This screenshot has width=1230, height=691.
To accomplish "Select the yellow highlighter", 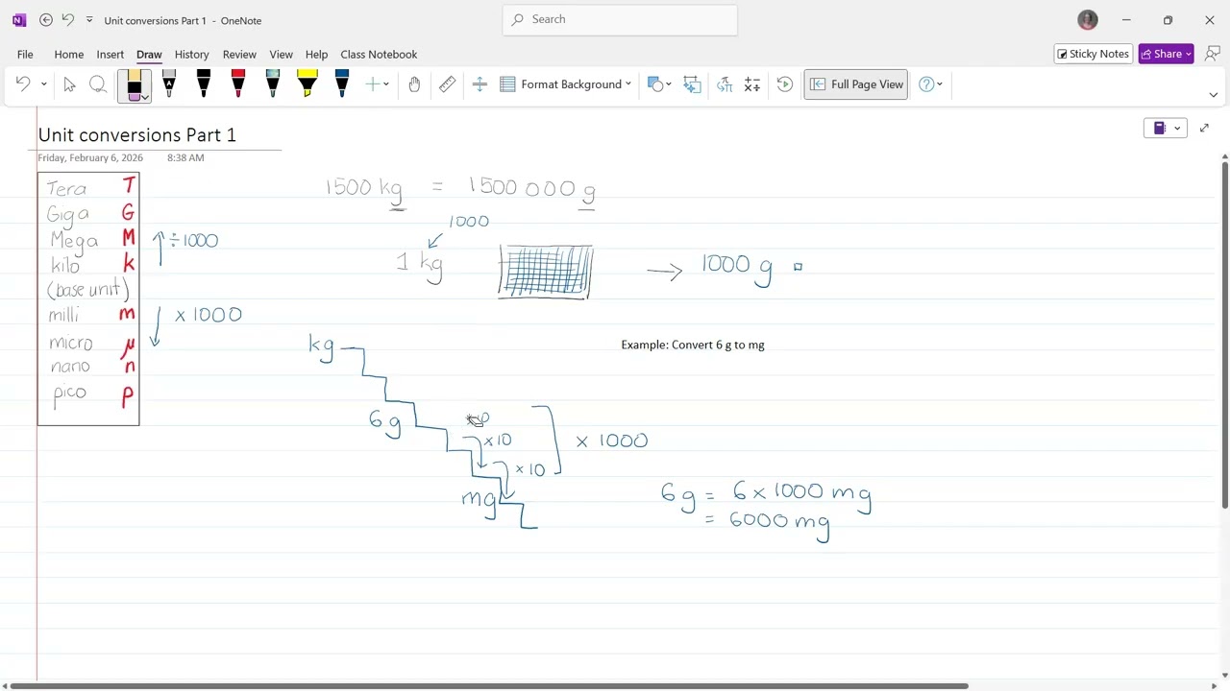I will tap(307, 84).
